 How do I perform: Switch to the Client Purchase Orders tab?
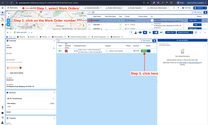pos(79,37)
